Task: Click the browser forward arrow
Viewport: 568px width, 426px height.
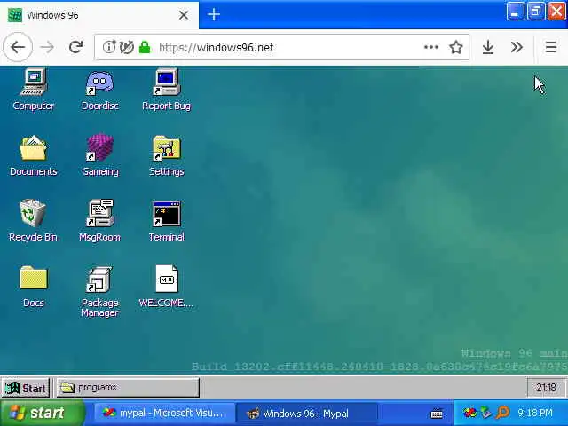Action: tap(47, 47)
